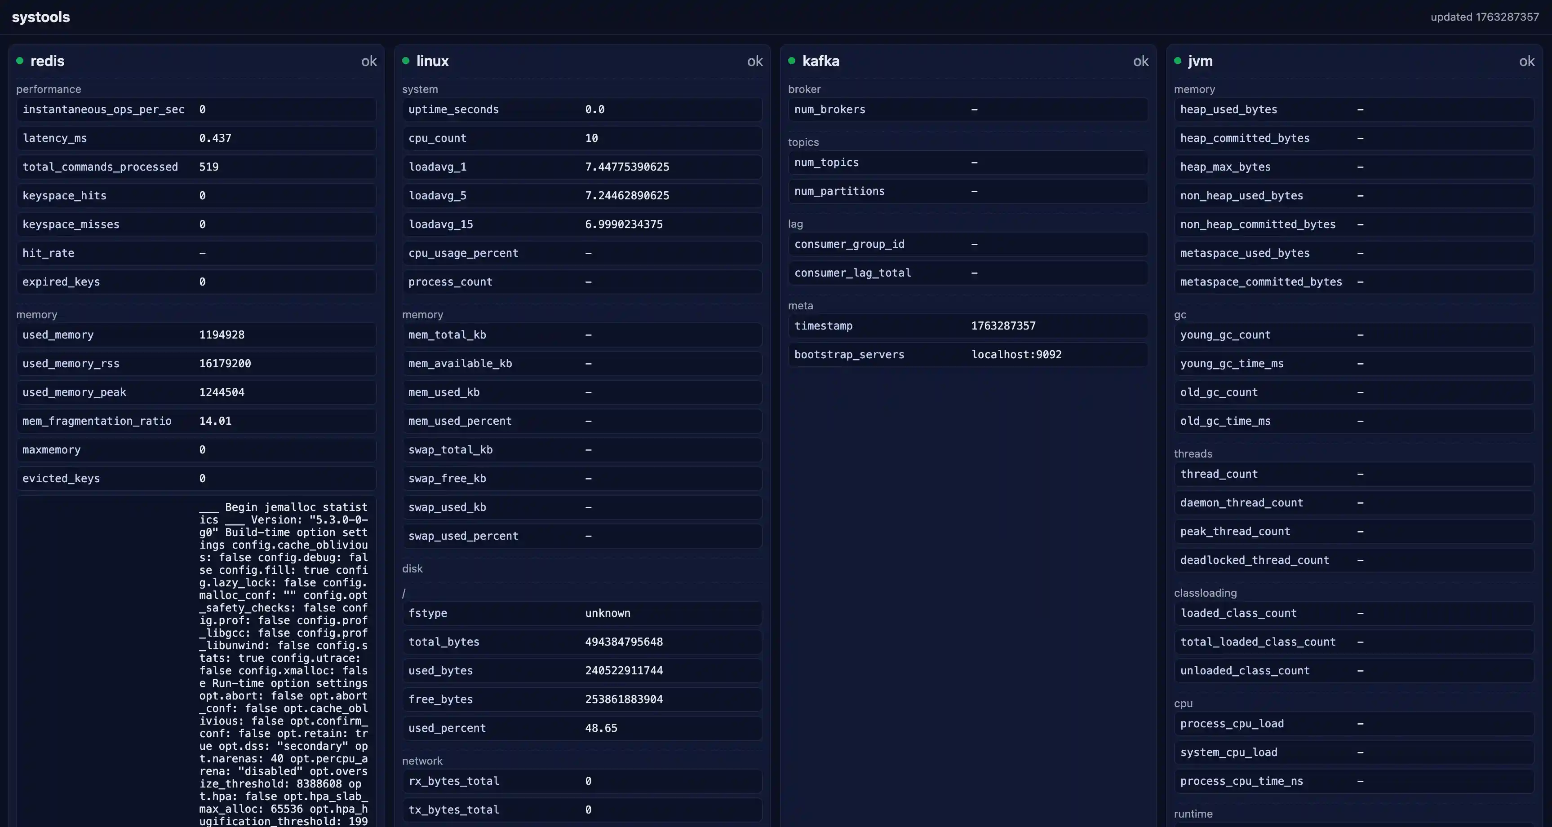Select the deadlocked_thread_count row in jvm
1552x827 pixels.
[x=1353, y=560]
